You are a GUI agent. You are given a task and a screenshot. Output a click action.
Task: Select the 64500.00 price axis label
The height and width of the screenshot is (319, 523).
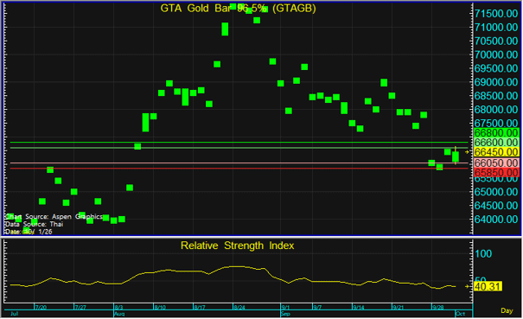click(496, 205)
